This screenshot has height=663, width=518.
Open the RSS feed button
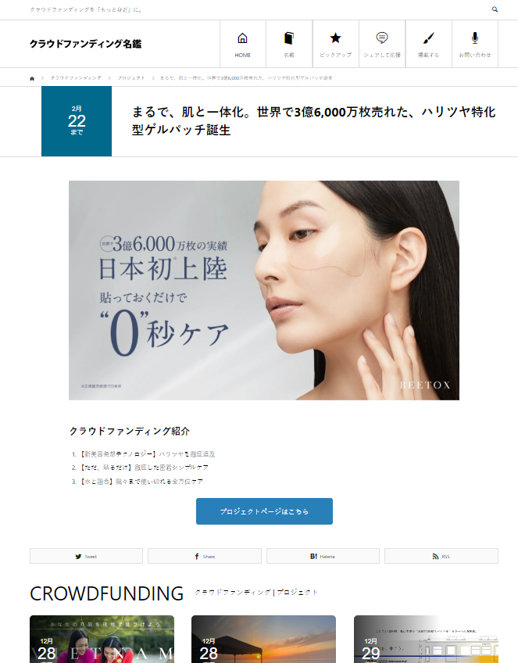coord(441,556)
